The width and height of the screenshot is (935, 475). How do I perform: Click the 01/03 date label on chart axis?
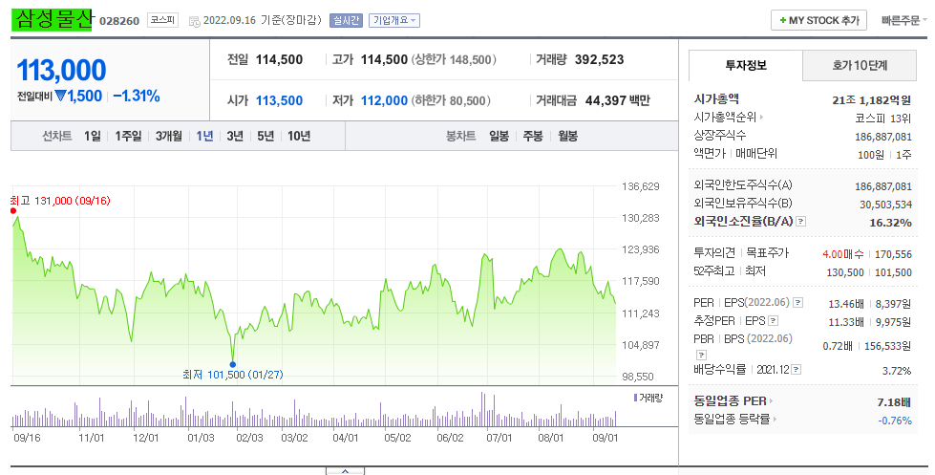(201, 438)
